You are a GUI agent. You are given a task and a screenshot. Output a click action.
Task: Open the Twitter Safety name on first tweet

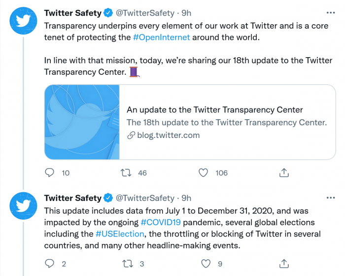click(x=72, y=13)
